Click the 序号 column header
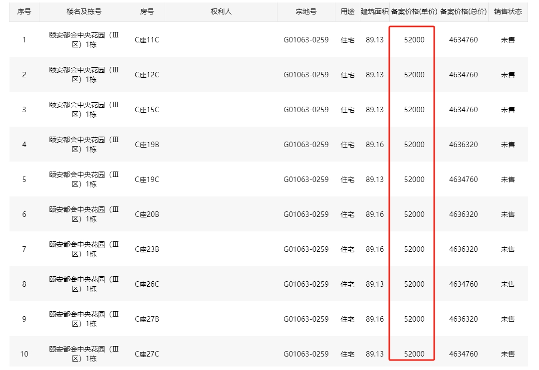Image resolution: width=539 pixels, height=370 pixels. [x=24, y=11]
